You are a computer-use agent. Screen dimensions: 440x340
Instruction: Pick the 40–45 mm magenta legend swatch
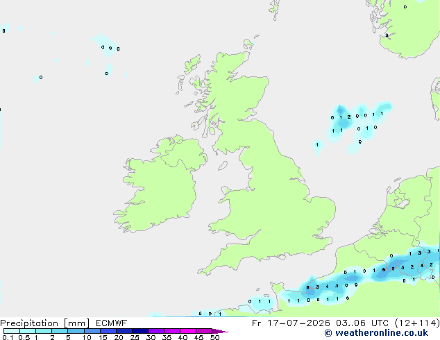(x=188, y=331)
